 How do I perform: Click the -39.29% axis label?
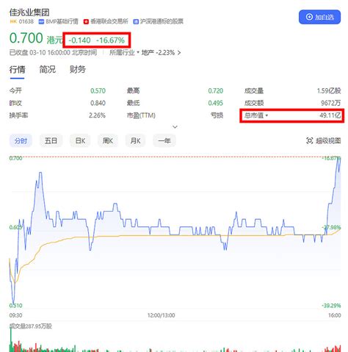[331, 306]
